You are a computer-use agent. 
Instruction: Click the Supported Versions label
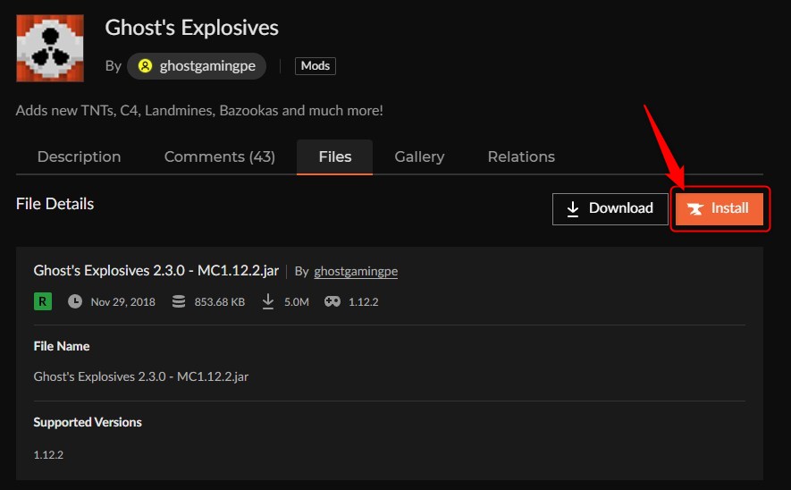pyautogui.click(x=88, y=422)
